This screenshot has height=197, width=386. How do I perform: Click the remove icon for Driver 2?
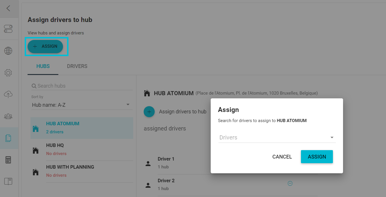[x=290, y=183]
